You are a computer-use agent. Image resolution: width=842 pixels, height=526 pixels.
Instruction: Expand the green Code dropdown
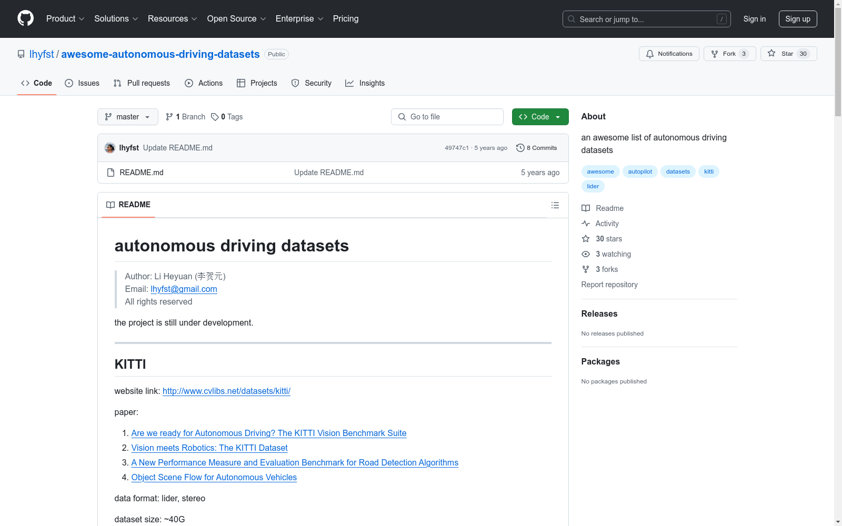[540, 117]
